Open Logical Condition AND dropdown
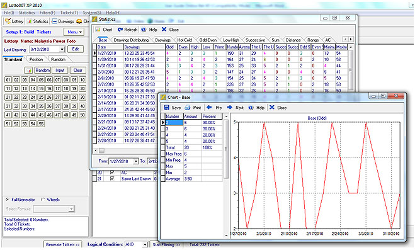This screenshot has height=250, width=415. [145, 245]
